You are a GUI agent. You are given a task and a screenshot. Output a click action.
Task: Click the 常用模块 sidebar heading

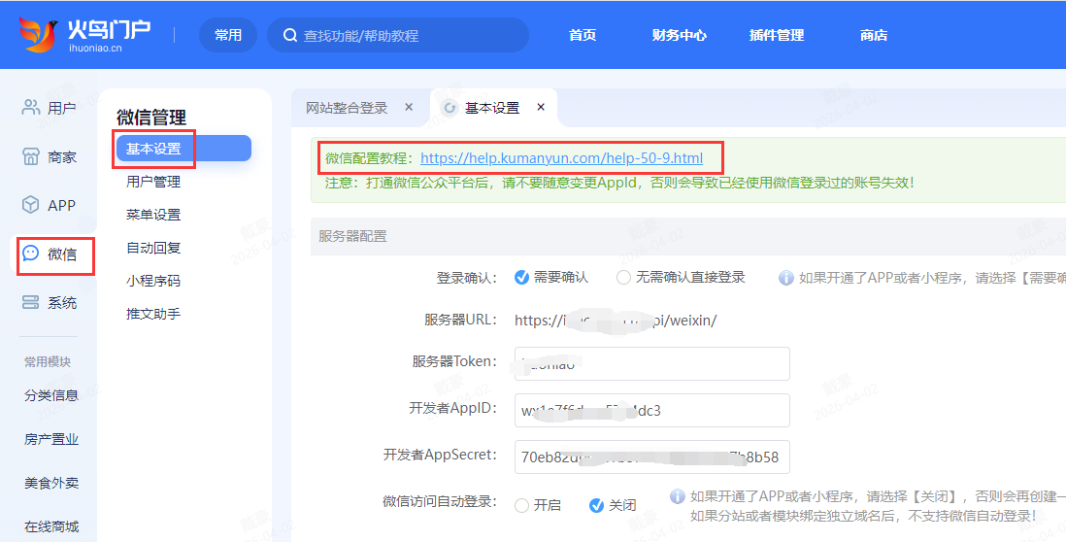point(48,361)
